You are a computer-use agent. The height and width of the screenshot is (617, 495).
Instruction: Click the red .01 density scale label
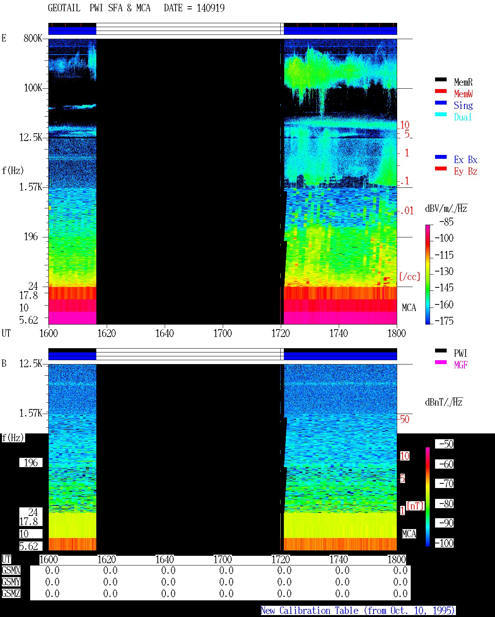(x=406, y=211)
